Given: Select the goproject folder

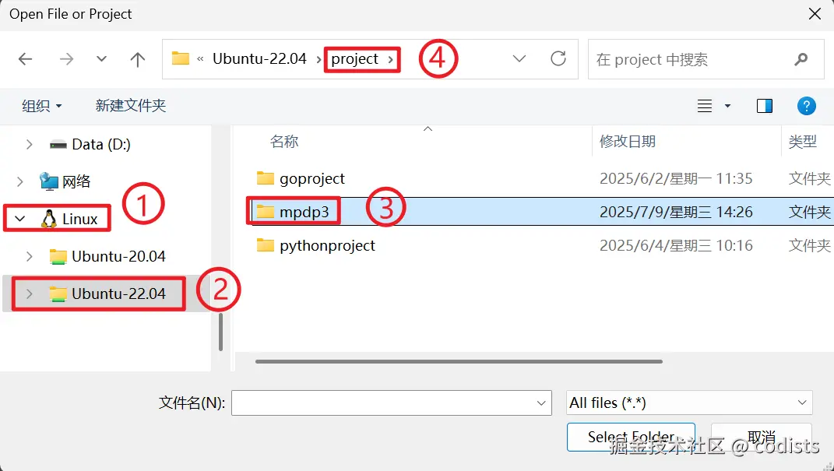Looking at the screenshot, I should click(311, 179).
